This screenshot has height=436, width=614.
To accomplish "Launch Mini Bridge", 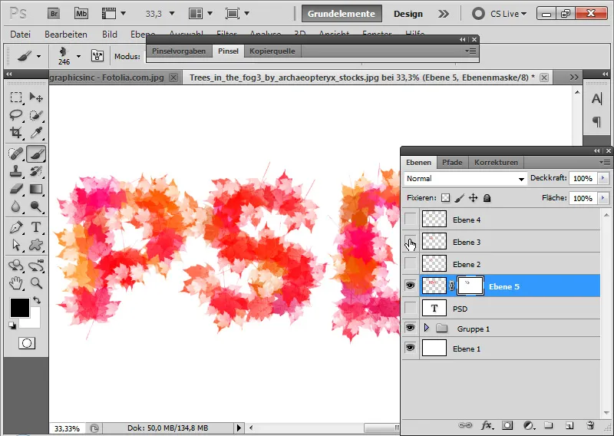I will 81,14.
